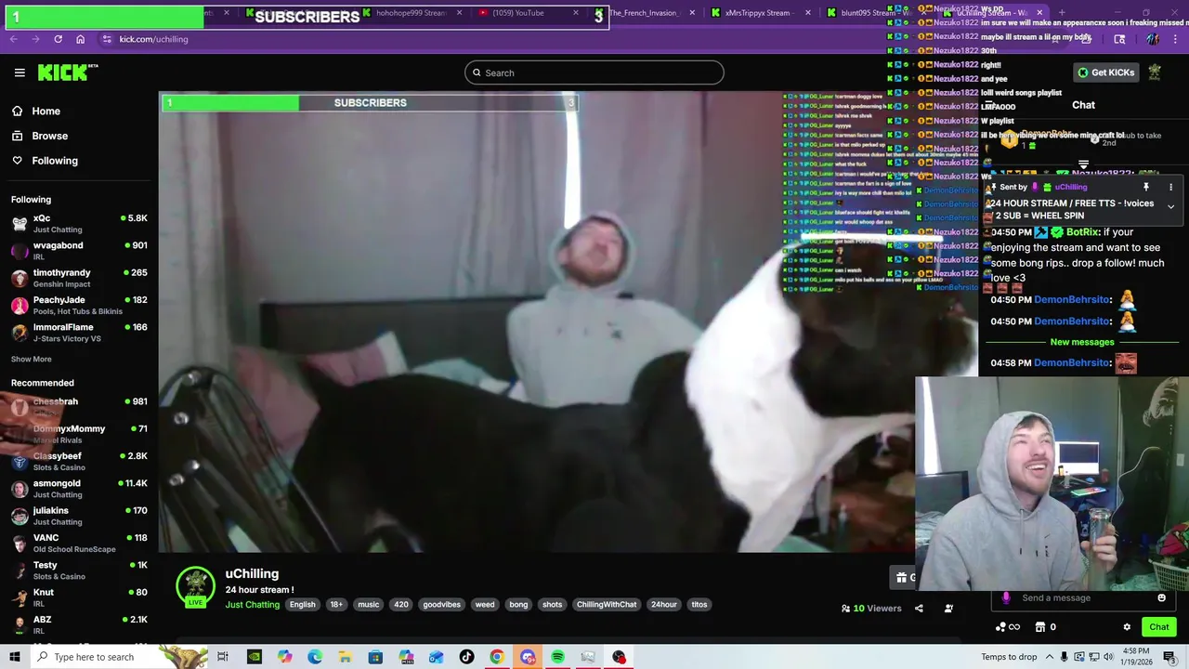Open Task View on the taskbar
The width and height of the screenshot is (1189, 669).
[x=223, y=657]
